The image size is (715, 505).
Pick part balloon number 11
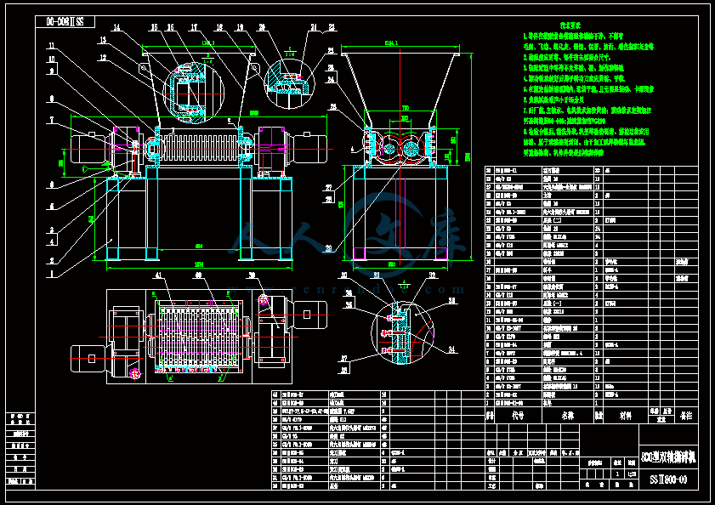(51, 46)
